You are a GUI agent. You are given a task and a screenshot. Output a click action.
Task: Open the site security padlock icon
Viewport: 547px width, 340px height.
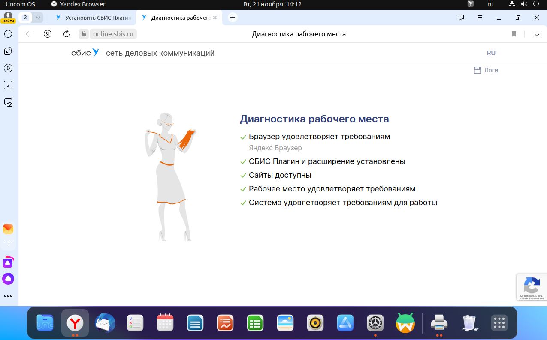click(x=83, y=33)
